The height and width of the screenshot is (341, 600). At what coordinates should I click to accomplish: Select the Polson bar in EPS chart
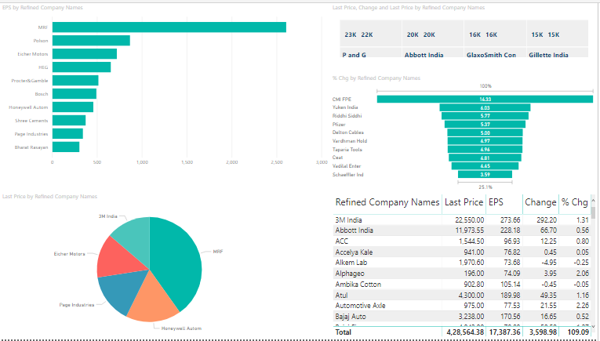coord(91,41)
